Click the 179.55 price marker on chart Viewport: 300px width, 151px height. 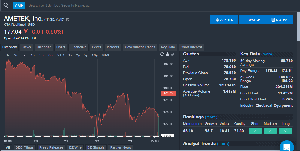click(168, 93)
